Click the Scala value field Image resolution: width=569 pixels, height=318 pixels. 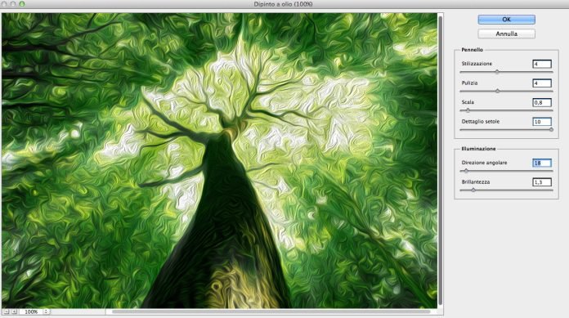click(x=542, y=102)
